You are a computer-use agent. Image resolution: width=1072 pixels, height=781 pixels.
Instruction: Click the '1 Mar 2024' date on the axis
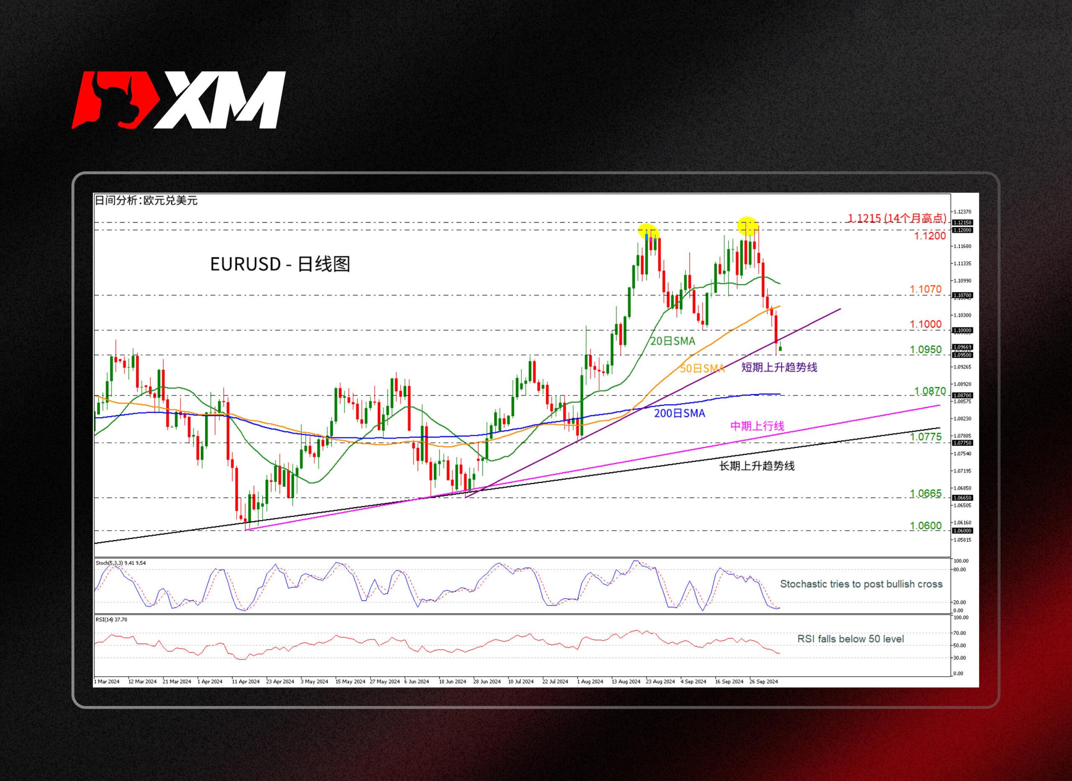107,681
